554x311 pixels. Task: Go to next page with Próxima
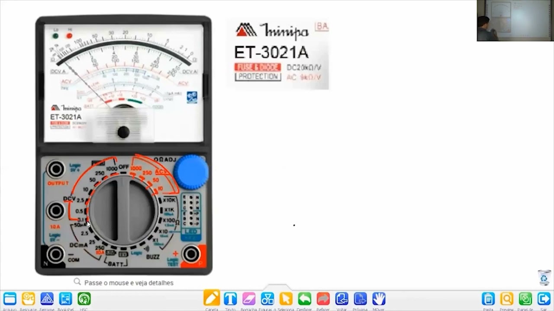(360, 298)
